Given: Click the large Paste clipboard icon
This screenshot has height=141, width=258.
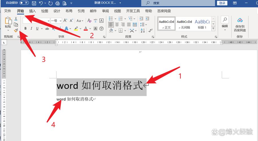Looking at the screenshot, I should point(8,21).
